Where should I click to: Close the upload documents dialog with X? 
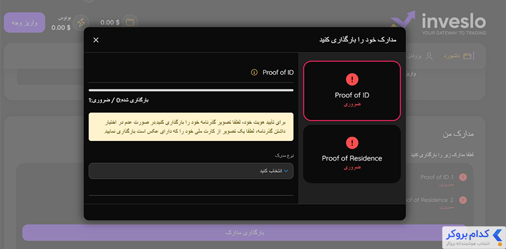pos(96,40)
